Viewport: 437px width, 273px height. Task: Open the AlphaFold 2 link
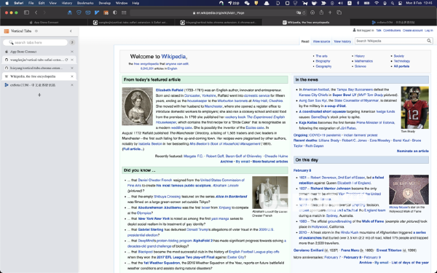[203, 241]
